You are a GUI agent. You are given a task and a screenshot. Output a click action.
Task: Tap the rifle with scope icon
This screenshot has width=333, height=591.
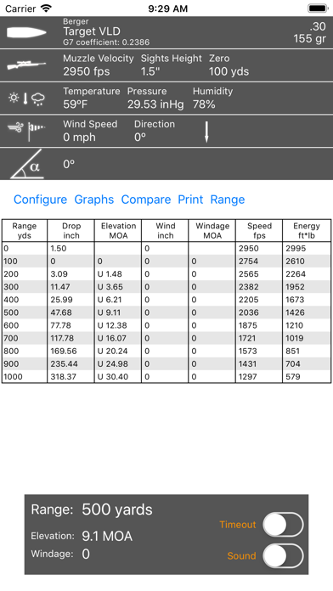coord(26,65)
